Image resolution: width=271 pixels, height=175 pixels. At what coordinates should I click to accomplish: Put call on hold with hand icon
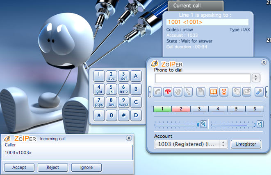178,92
